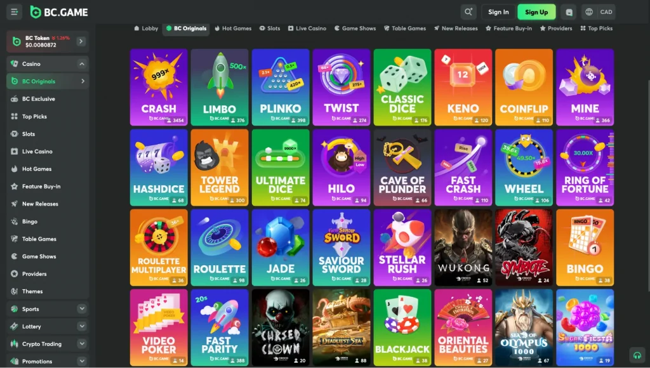
Task: Open the Live Casino tab
Action: 307,29
